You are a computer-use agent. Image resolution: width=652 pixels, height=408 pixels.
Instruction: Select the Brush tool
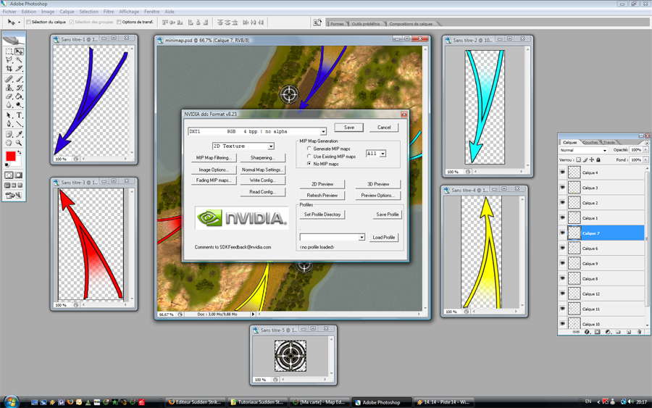click(19, 79)
